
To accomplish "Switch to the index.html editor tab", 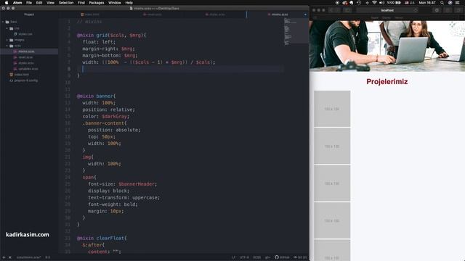I will [x=90, y=14].
